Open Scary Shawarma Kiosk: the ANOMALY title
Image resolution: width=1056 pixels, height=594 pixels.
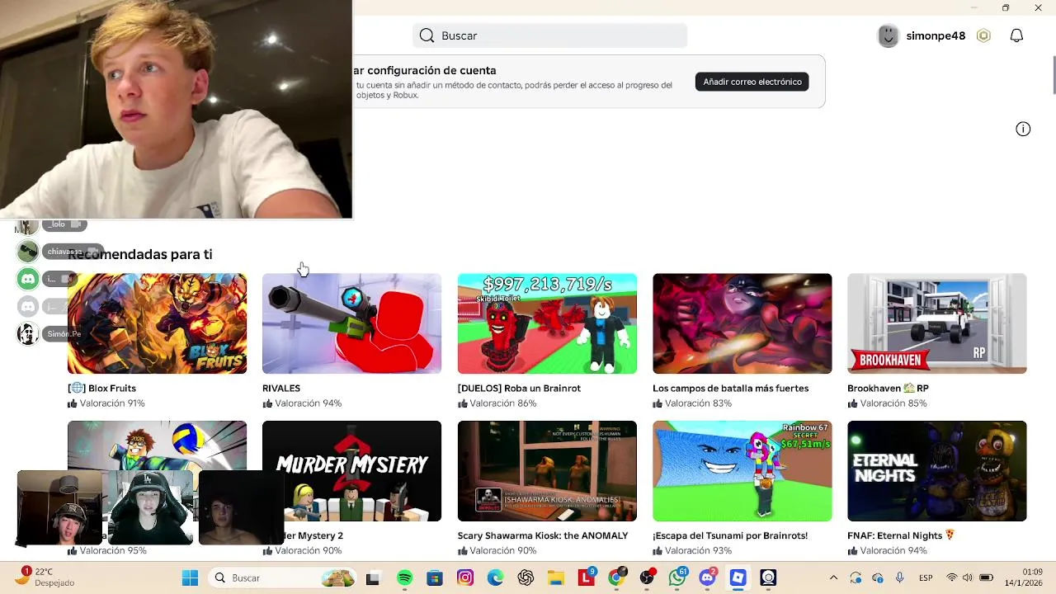[x=543, y=535]
